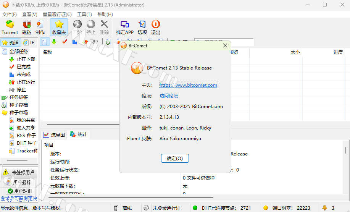
Task: Switch to the 频道 tab
Action: pyautogui.click(x=11, y=42)
